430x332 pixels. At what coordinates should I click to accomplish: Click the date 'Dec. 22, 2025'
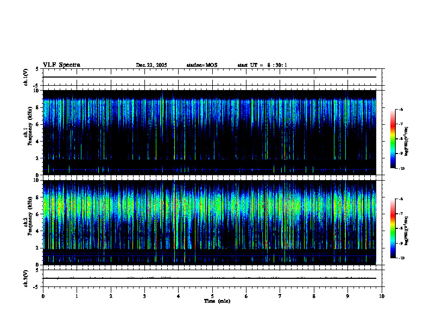click(x=151, y=65)
